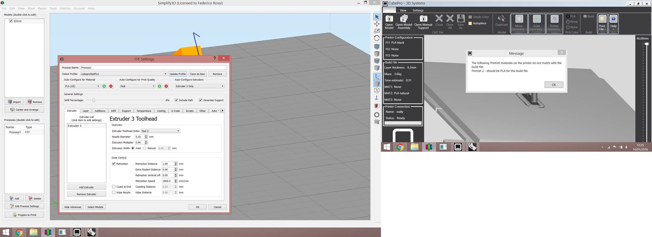Screen dimensions: 652x237
Task: Click the Update Profile button
Action: pos(178,74)
